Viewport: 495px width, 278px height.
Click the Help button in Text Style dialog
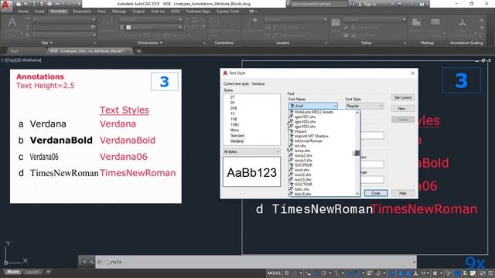pyautogui.click(x=403, y=193)
